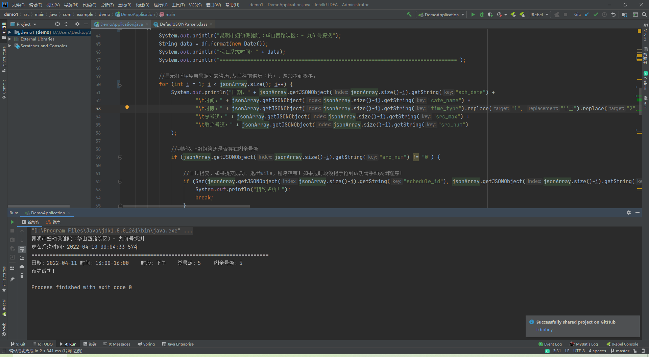
Task: Click the editor horizontal scrollbar
Action: [186, 206]
